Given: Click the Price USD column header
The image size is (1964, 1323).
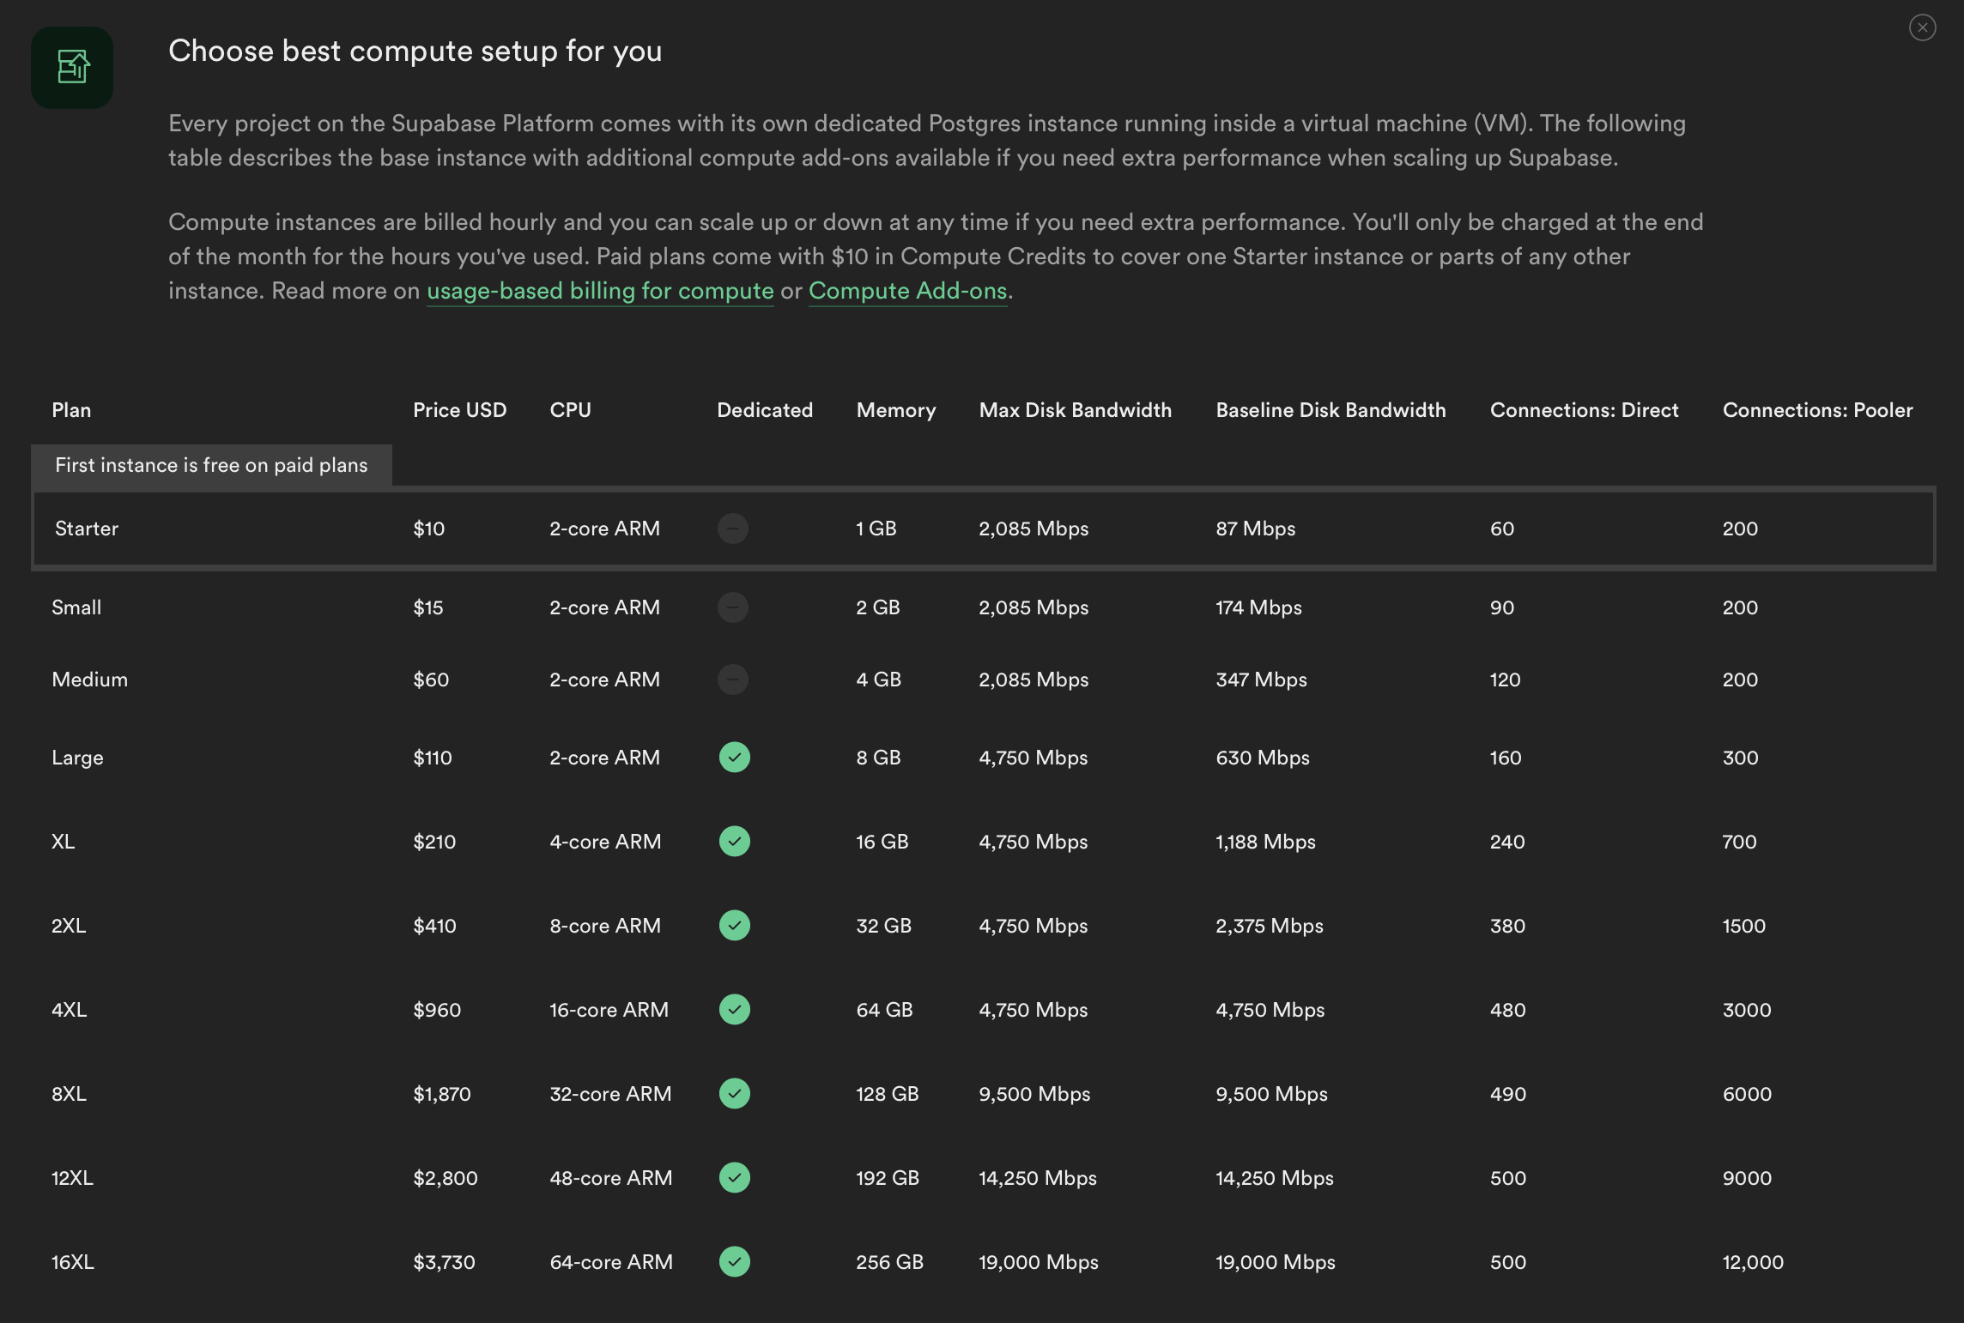Looking at the screenshot, I should coord(460,410).
